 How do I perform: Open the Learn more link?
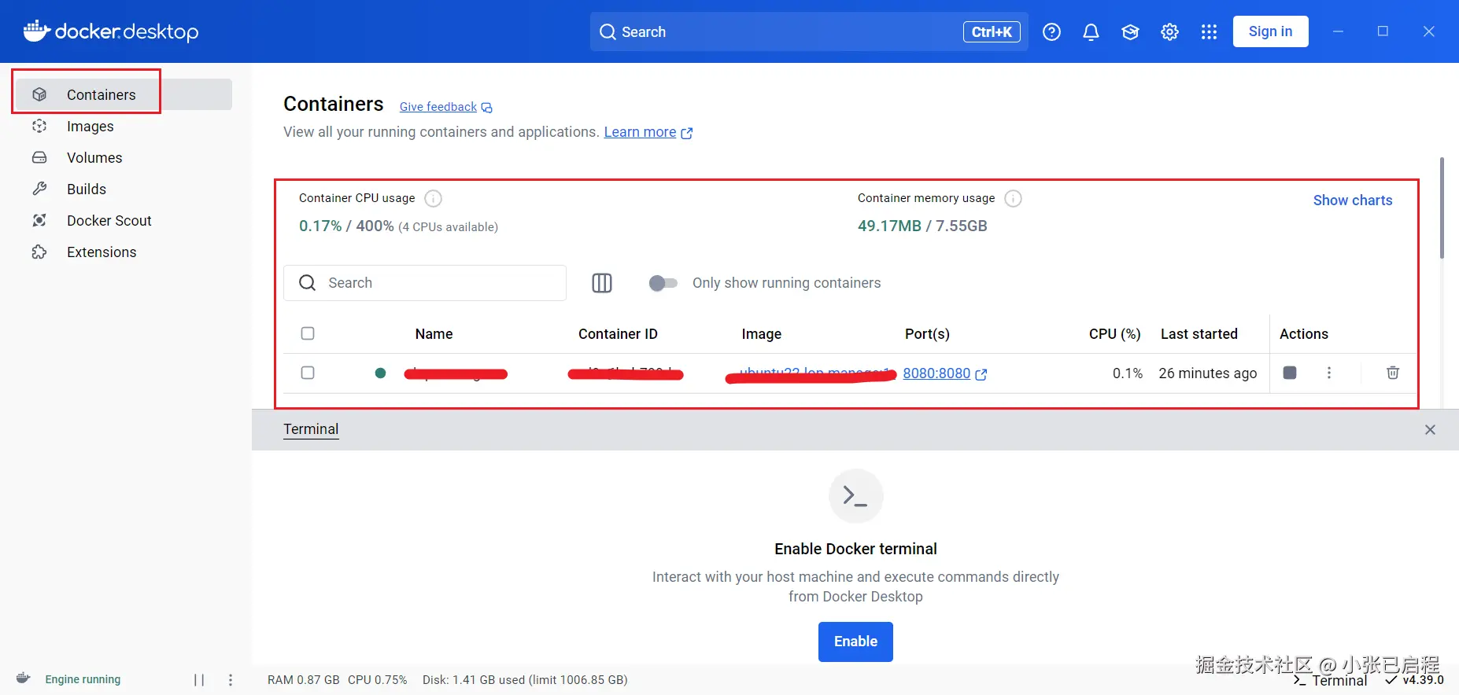640,132
